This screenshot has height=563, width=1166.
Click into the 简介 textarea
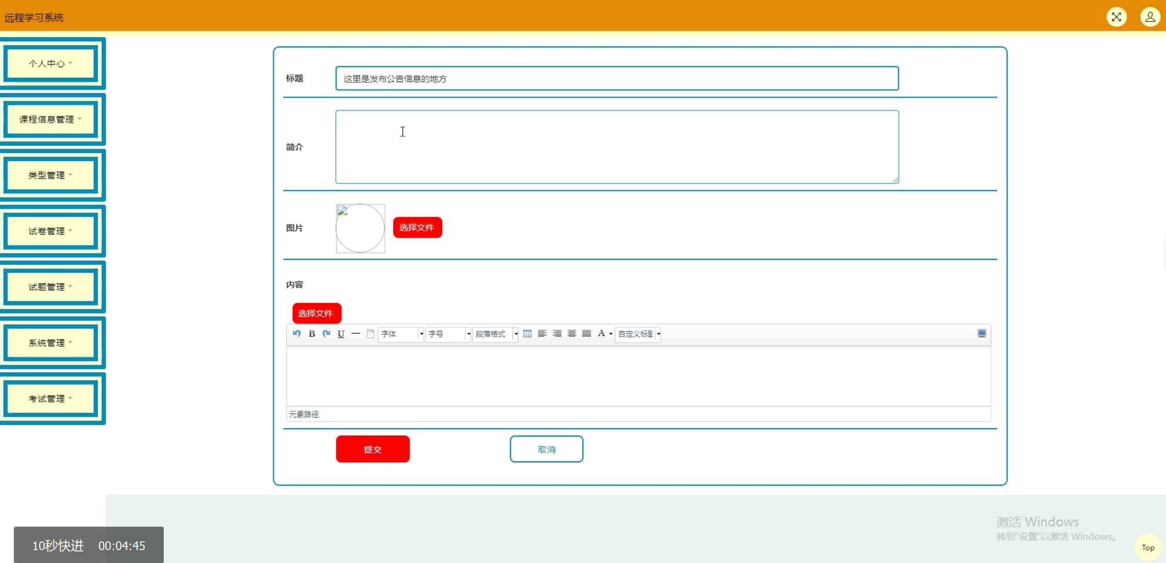[616, 147]
